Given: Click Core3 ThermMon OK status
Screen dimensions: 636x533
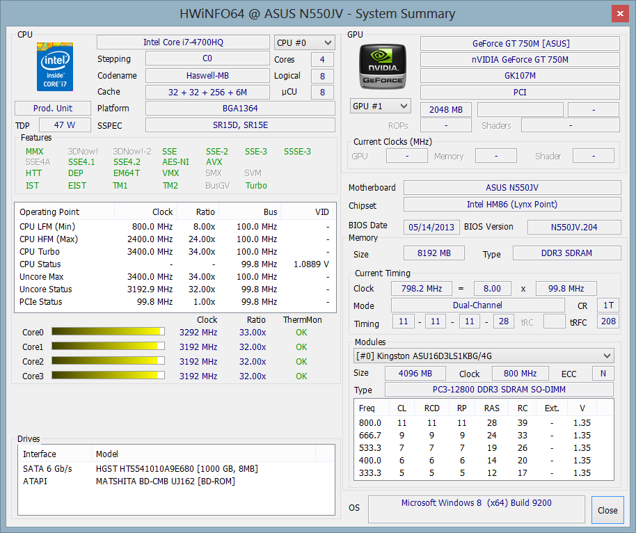Looking at the screenshot, I should (x=301, y=376).
